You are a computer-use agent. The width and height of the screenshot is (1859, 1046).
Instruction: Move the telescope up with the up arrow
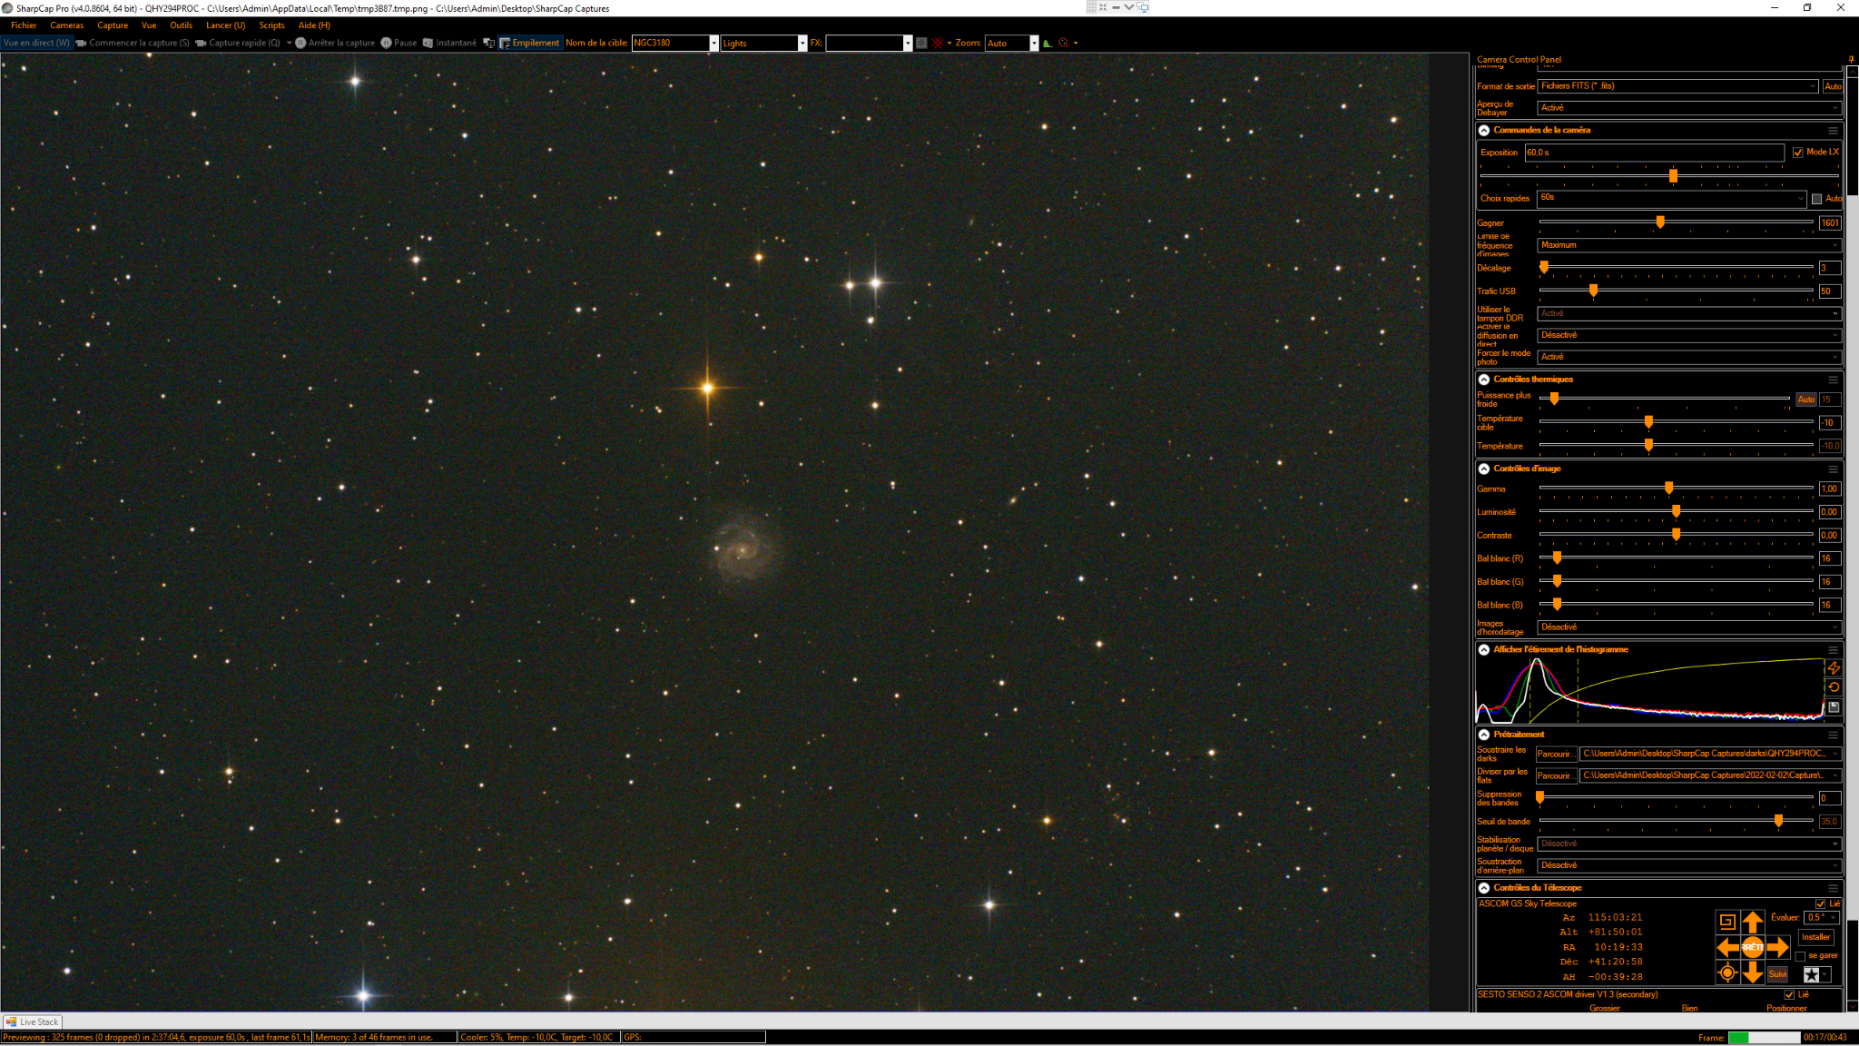(1753, 923)
